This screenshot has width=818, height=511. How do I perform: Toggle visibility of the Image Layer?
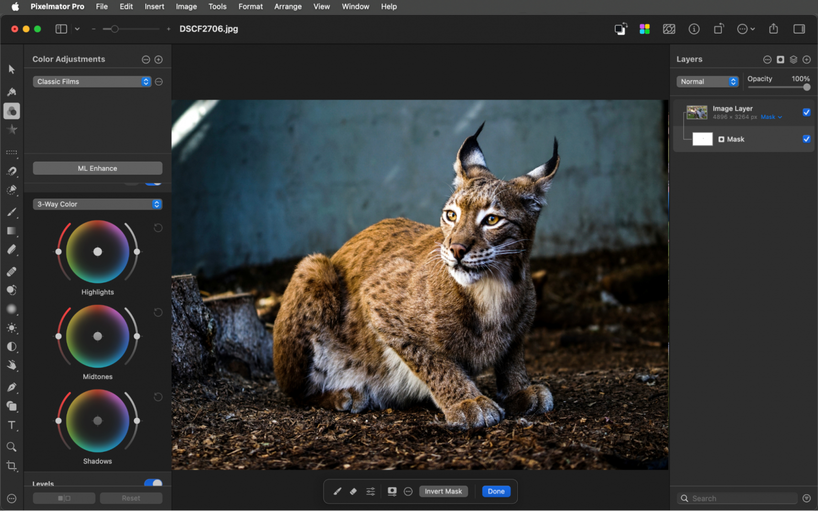click(x=806, y=112)
